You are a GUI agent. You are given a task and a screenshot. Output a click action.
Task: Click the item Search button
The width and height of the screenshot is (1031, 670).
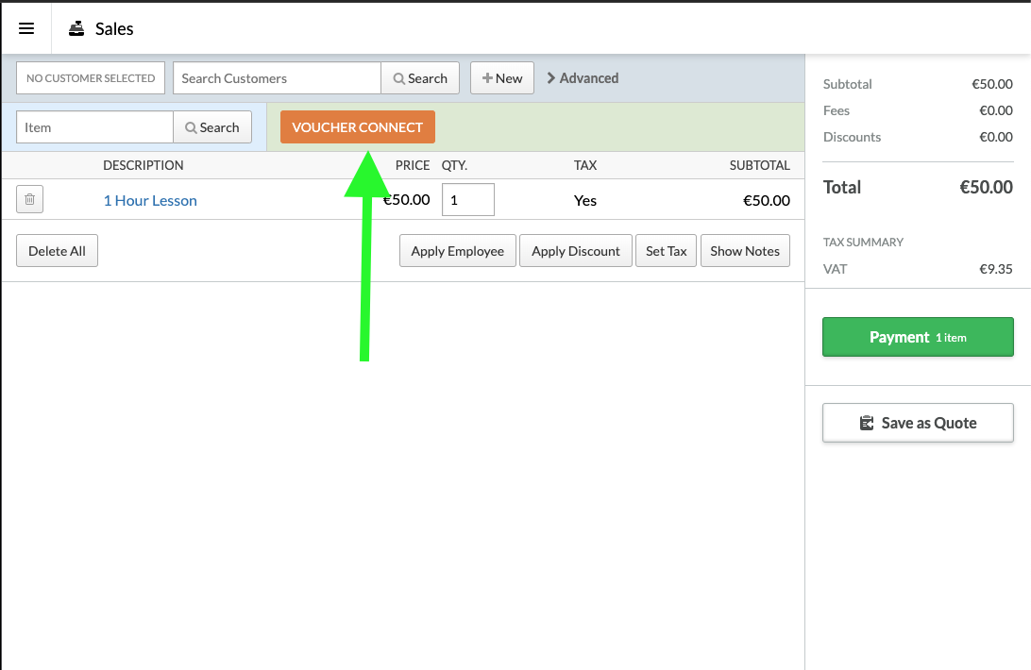tap(212, 127)
